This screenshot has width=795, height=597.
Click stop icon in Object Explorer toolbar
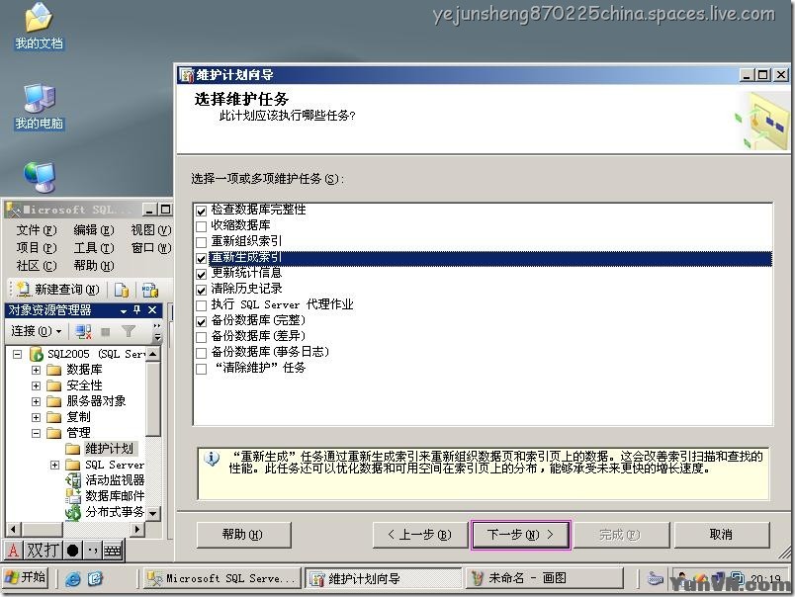106,332
